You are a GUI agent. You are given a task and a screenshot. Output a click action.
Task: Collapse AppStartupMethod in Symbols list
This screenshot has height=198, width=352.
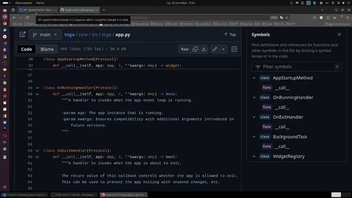tap(254, 78)
